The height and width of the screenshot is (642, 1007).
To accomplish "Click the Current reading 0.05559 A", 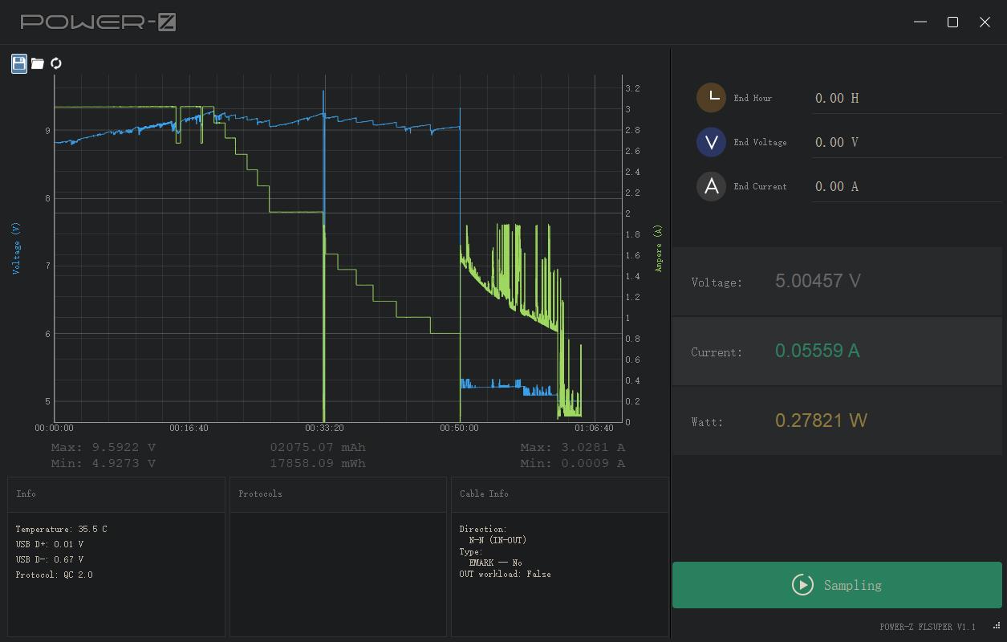I will point(817,351).
